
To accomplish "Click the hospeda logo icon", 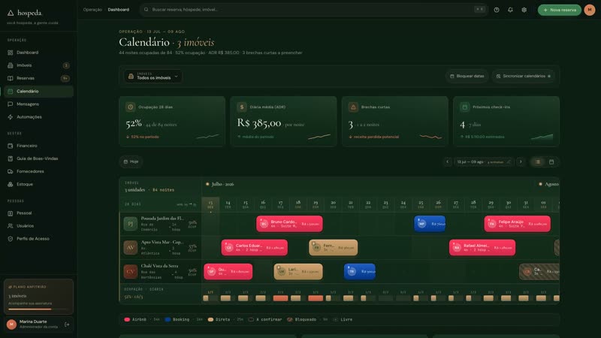I will pyautogui.click(x=11, y=13).
